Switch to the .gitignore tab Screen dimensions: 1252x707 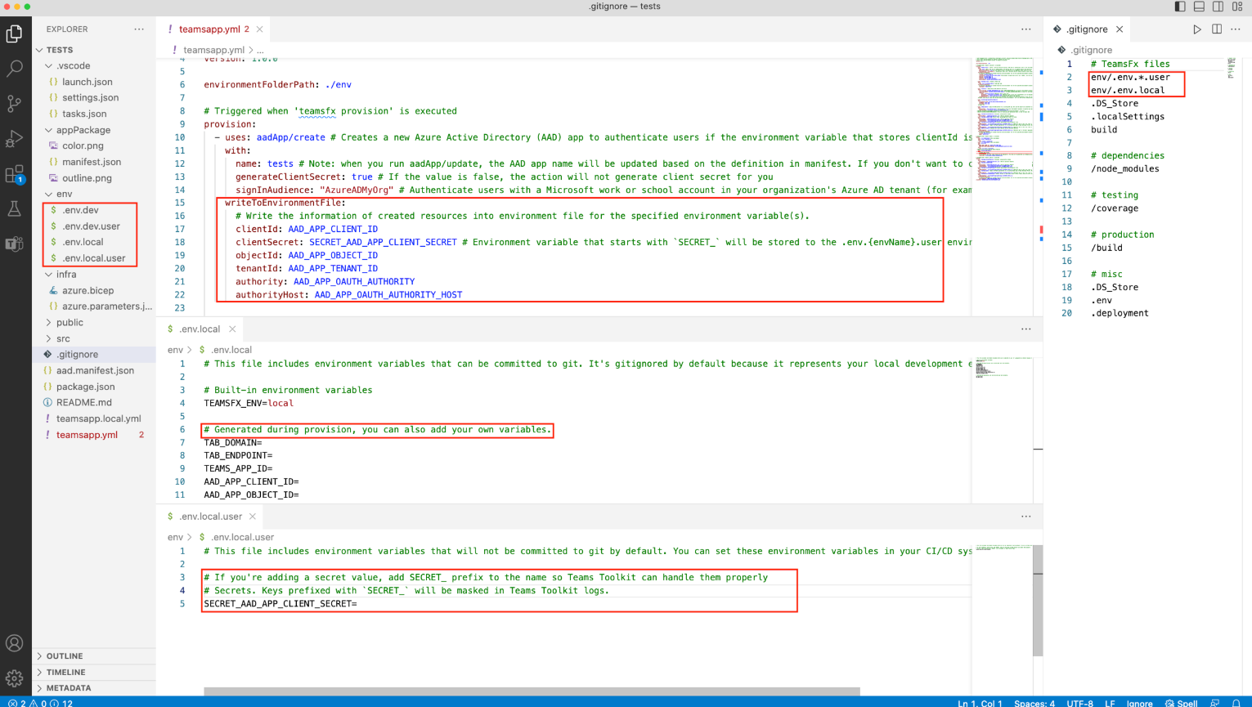pyautogui.click(x=1087, y=29)
